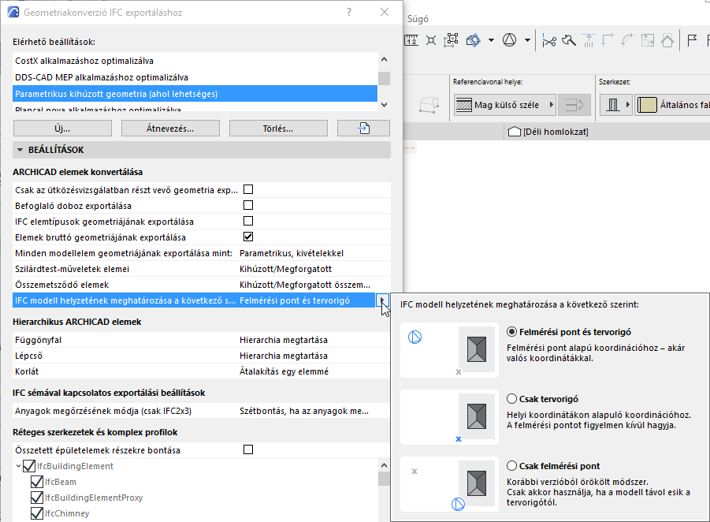The width and height of the screenshot is (710, 522).
Task: Click the adjust-to-line arrows icon
Action: [588, 40]
